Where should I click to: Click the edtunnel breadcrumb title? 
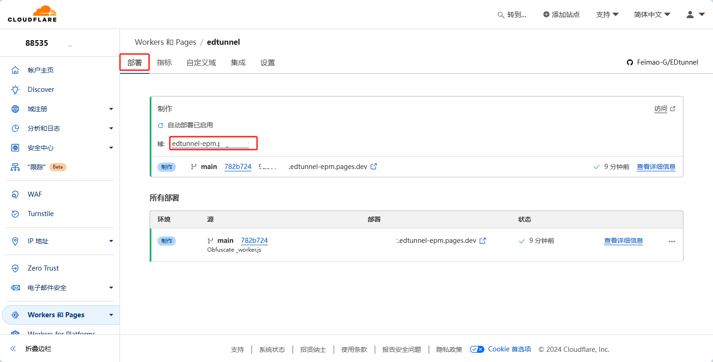(x=223, y=42)
